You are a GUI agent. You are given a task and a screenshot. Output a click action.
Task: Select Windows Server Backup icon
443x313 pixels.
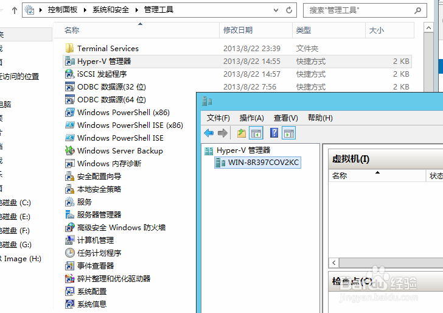pyautogui.click(x=69, y=150)
